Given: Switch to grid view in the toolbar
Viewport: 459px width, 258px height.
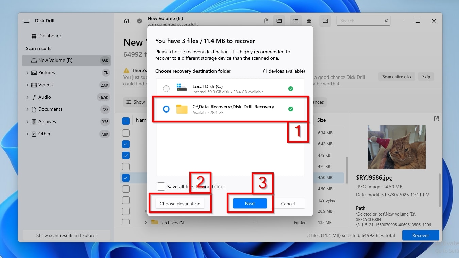Looking at the screenshot, I should pyautogui.click(x=309, y=21).
